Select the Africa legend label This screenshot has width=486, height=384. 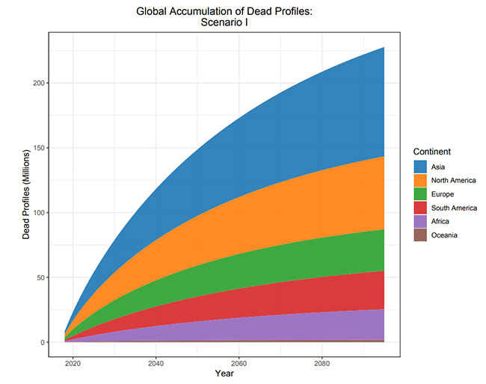440,221
